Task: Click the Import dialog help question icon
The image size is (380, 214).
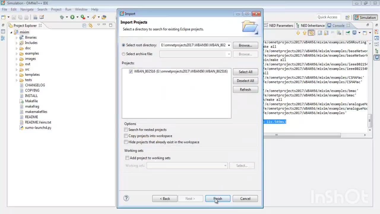Action: pos(126,198)
